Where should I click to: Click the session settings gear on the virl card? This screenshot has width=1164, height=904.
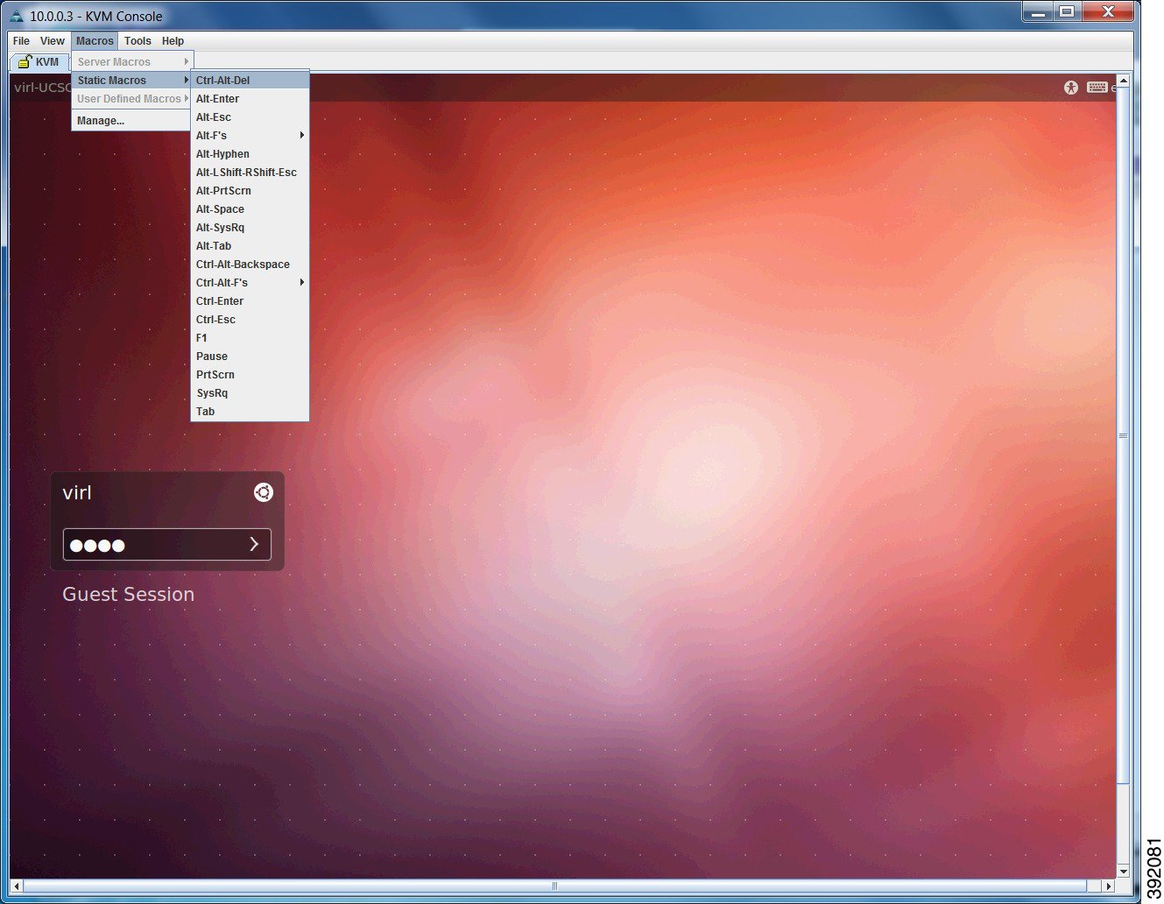pyautogui.click(x=263, y=492)
